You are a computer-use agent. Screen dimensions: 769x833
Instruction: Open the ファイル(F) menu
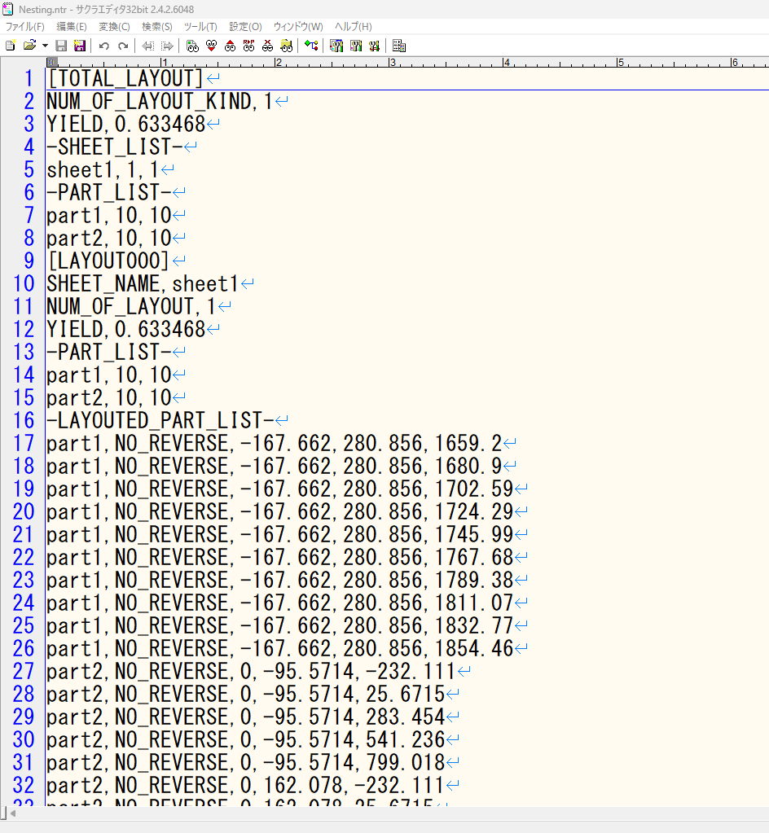(25, 27)
